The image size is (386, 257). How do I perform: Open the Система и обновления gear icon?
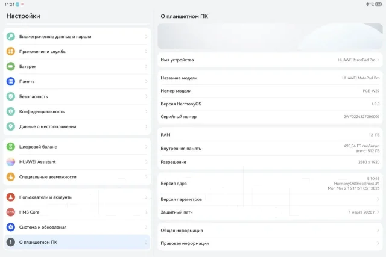point(11,227)
